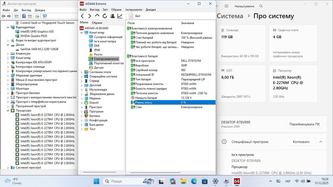Viewport: 333px width, 187px height.
Task: Click Система breadcrumb link
Action: (x=230, y=16)
